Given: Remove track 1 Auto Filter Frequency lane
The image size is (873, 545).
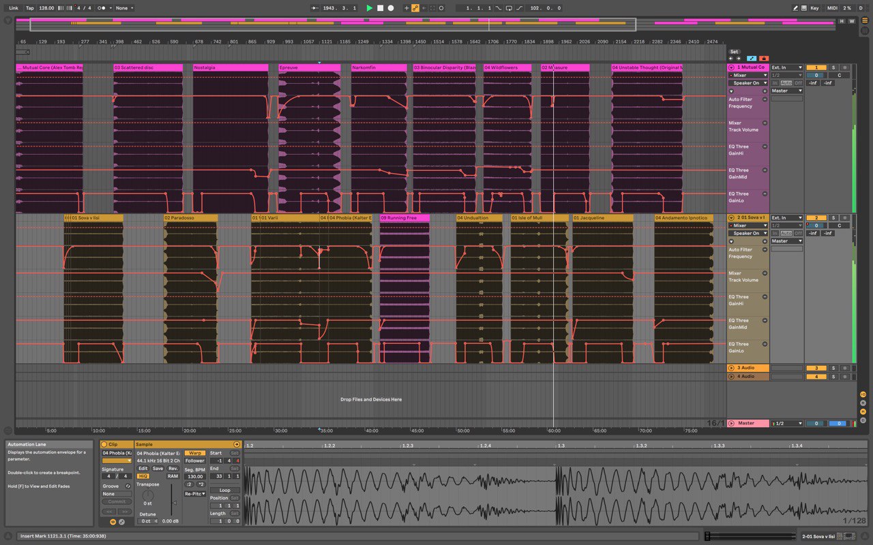Looking at the screenshot, I should [765, 99].
